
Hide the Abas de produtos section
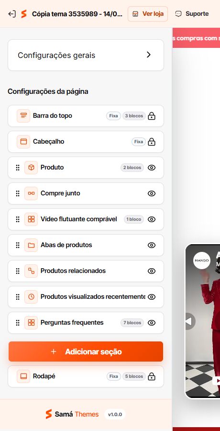pos(152,245)
